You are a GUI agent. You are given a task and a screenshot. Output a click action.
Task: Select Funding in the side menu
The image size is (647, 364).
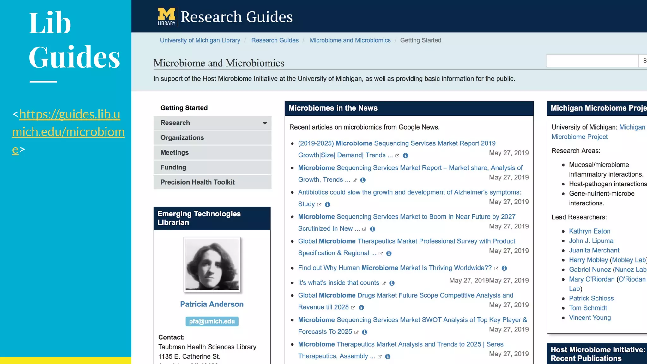tap(212, 167)
